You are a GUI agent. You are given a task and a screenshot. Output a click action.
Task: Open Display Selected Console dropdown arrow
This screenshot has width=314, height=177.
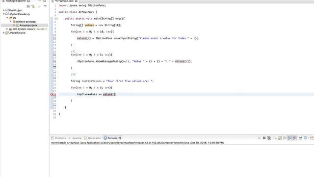(308, 138)
